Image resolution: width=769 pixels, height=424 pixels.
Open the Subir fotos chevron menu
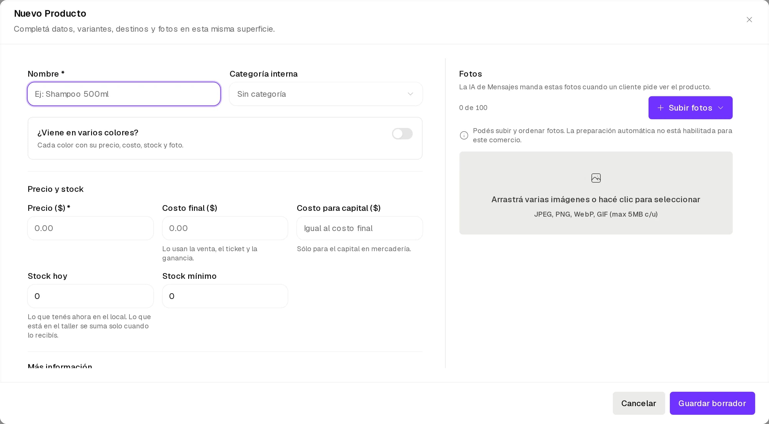tap(721, 108)
